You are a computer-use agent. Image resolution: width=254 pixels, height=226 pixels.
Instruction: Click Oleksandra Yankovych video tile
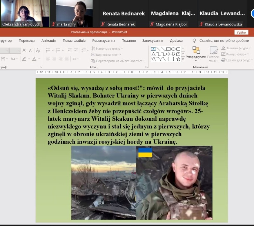[25, 13]
